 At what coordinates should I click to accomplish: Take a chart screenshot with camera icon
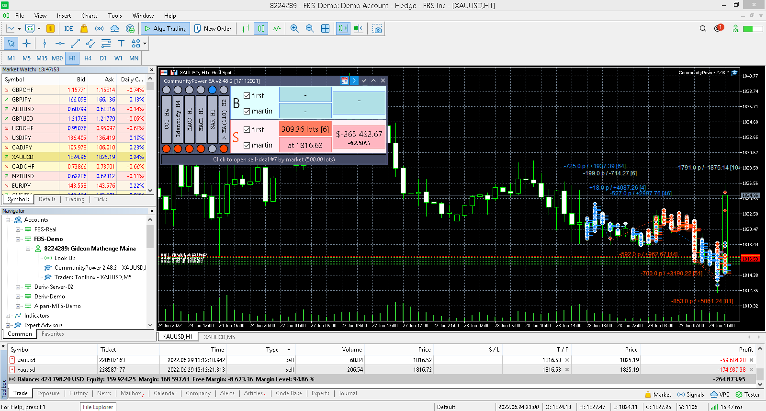click(377, 29)
